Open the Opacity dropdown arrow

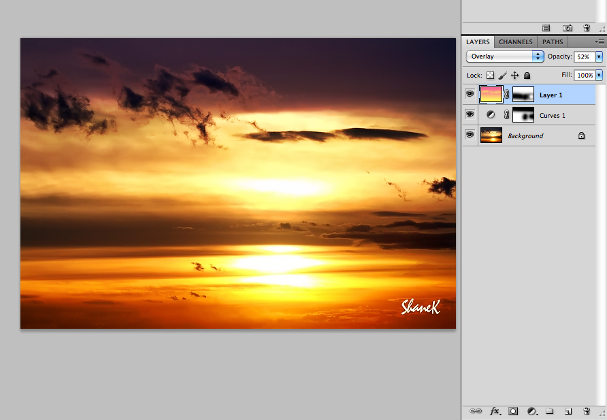point(597,56)
